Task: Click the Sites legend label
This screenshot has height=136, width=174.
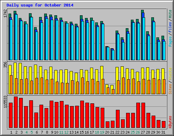Action: (x=170, y=89)
